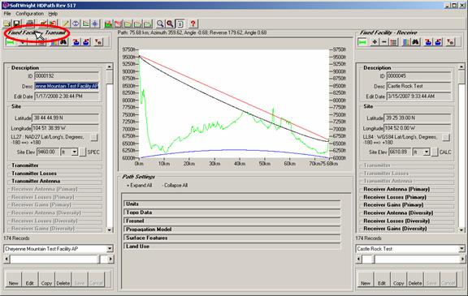Click Expand All in Path Settings
468x296 pixels.
(139, 185)
